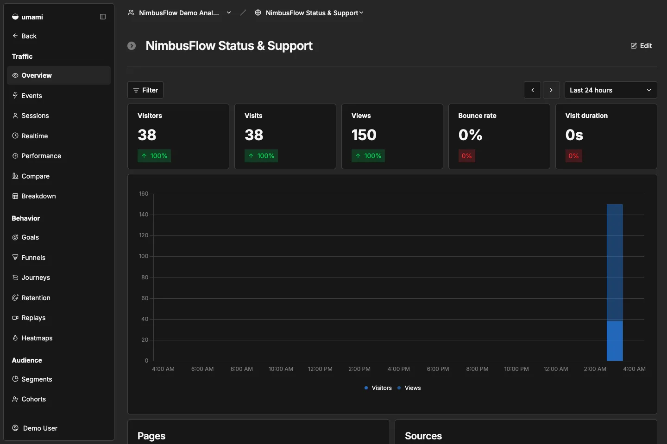Click the Goals target icon
Image resolution: width=667 pixels, height=444 pixels.
15,237
